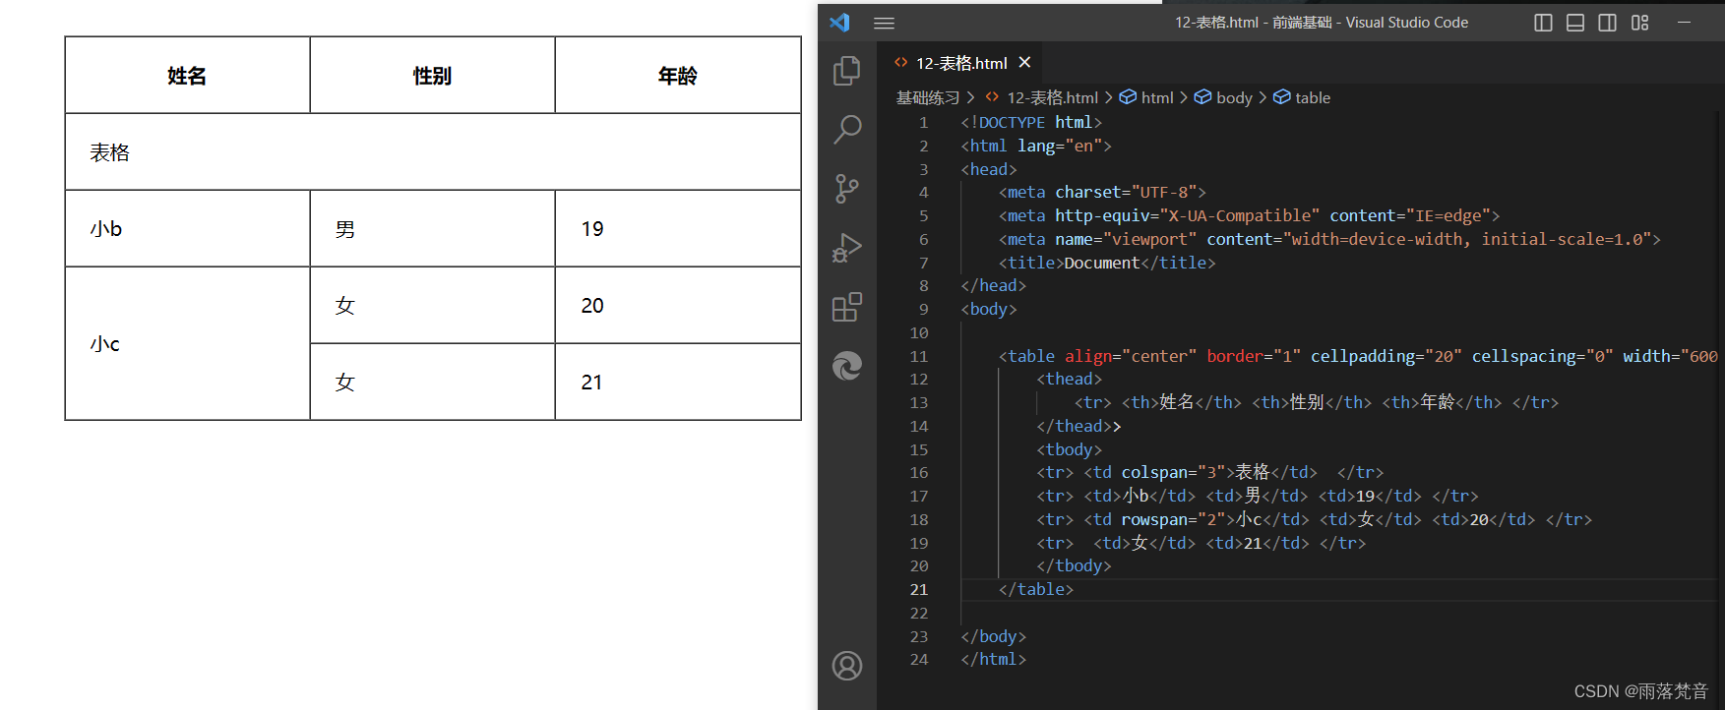Image resolution: width=1725 pixels, height=710 pixels.
Task: Click the 女 cell beside age 20
Action: pos(432,306)
